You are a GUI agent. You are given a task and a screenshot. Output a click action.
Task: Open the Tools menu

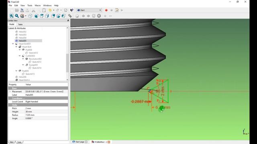pos(30,5)
